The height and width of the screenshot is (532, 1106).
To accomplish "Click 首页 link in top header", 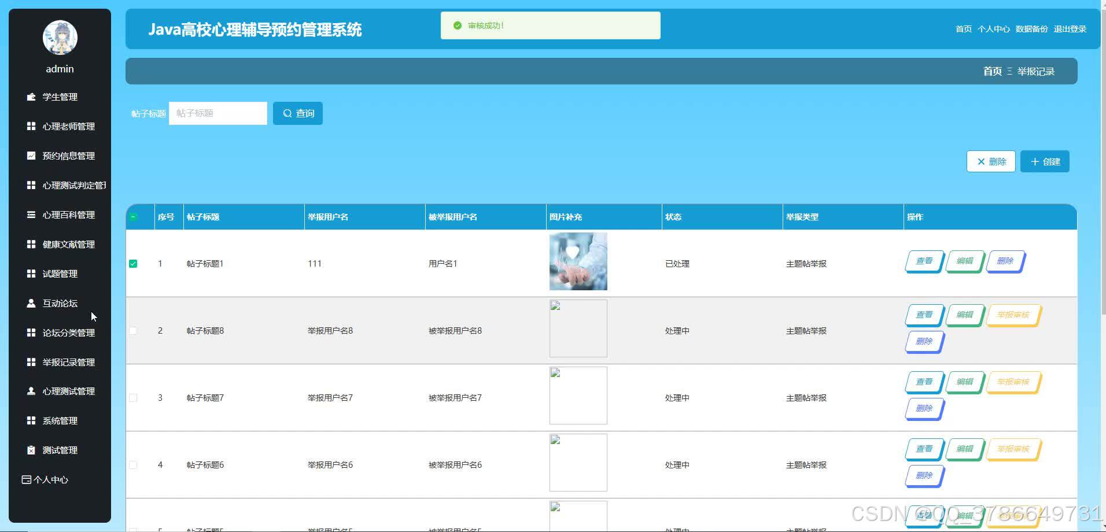I will coord(964,29).
